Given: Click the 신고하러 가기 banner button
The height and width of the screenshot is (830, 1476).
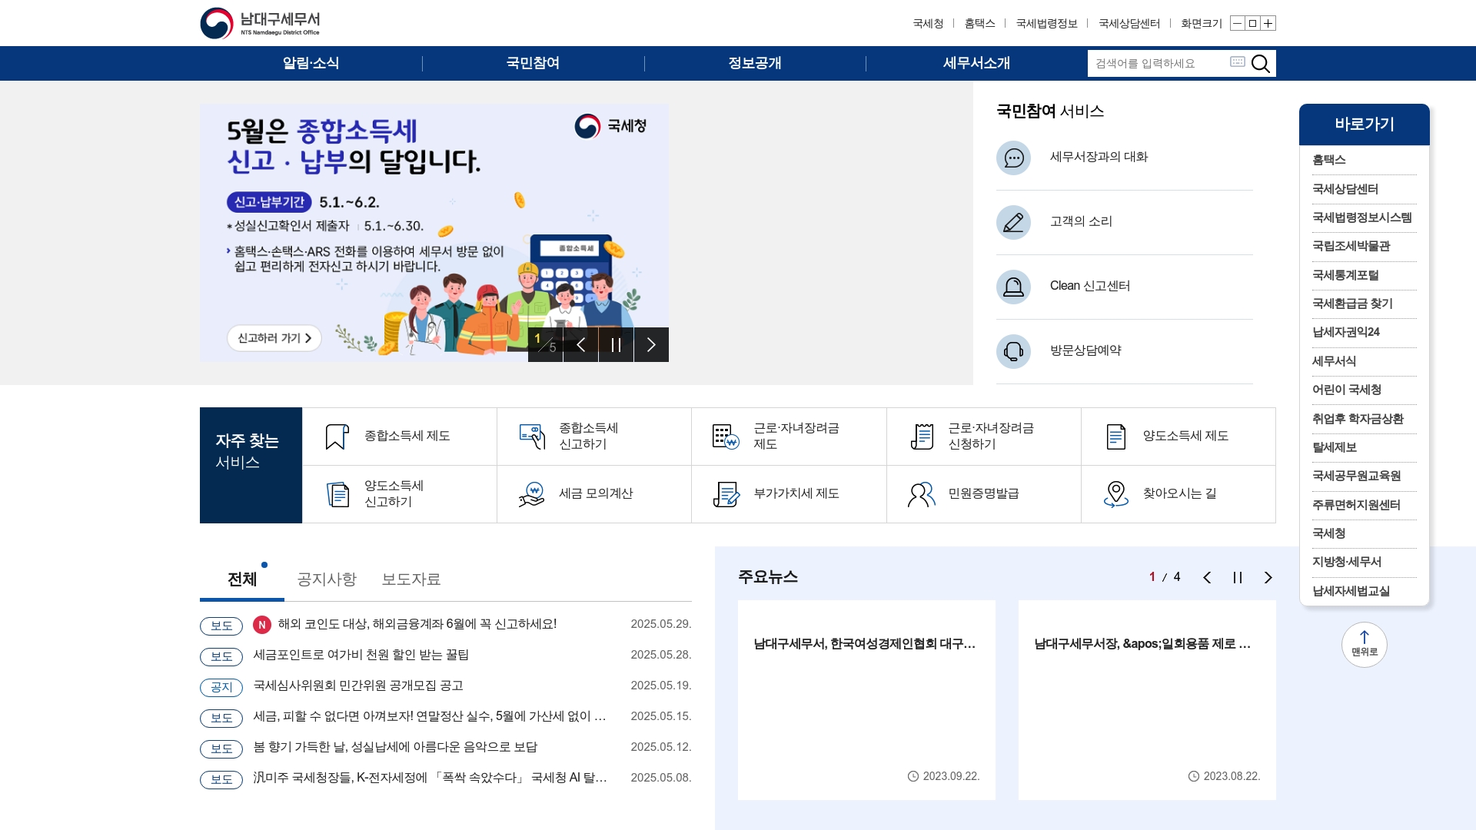Looking at the screenshot, I should pos(274,338).
